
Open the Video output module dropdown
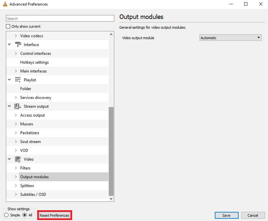(230, 38)
